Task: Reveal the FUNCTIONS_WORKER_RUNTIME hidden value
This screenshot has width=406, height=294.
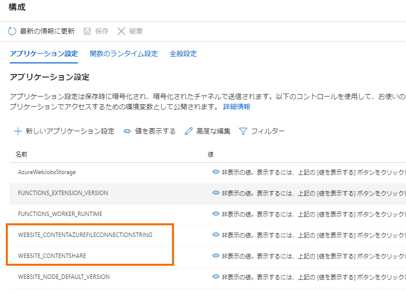Action: pos(215,214)
